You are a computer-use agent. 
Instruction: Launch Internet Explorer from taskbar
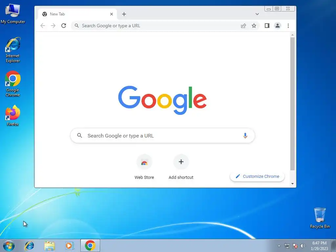[29, 245]
